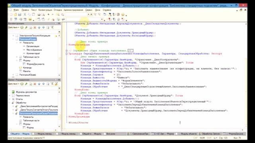The height and width of the screenshot is (143, 255).
Task: Click the Cut scissors toolbar icon
Action: [25, 15]
